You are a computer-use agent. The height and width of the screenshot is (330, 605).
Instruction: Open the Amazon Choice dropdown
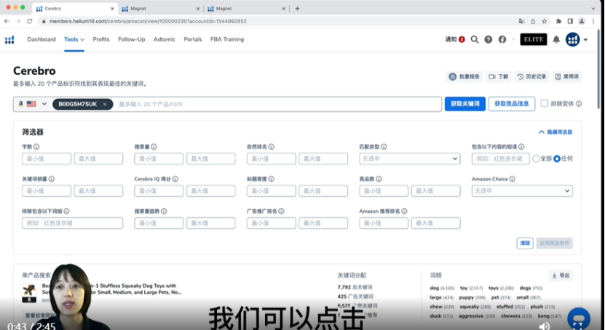522,190
